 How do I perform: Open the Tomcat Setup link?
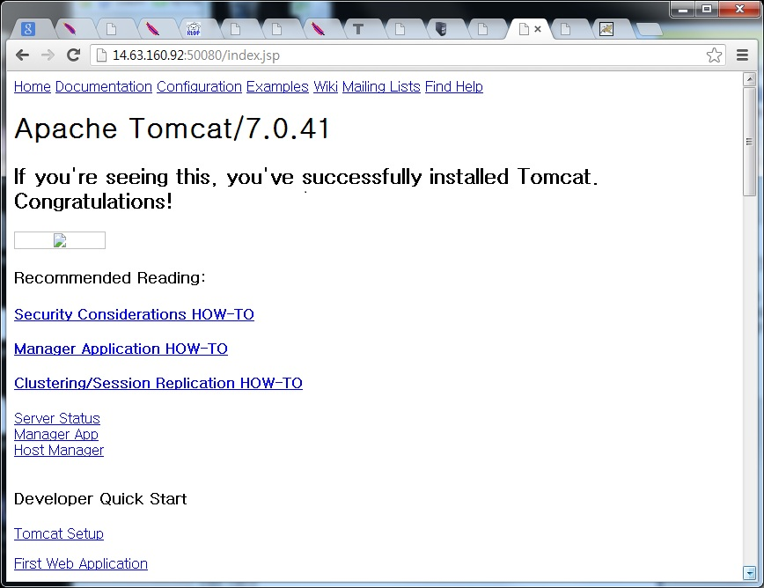coord(58,534)
